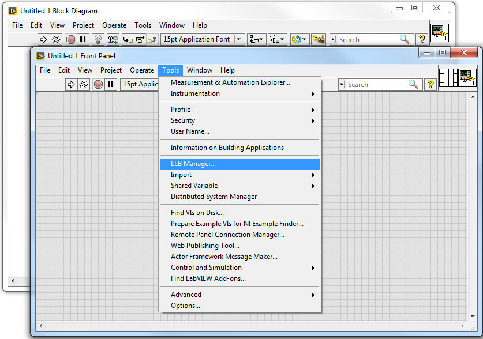Click Run arrow in Block Diagram toolbar
Image resolution: width=483 pixels, height=339 pixels.
pos(43,40)
